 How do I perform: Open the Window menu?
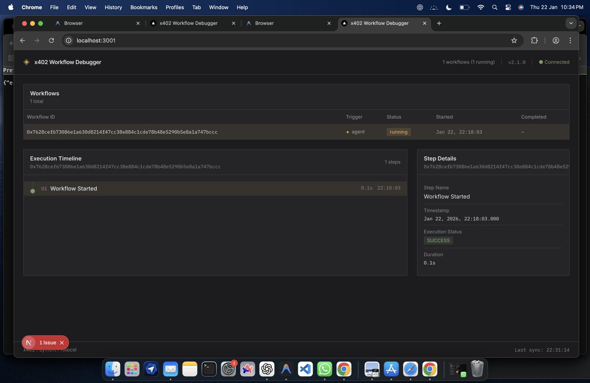pyautogui.click(x=219, y=7)
